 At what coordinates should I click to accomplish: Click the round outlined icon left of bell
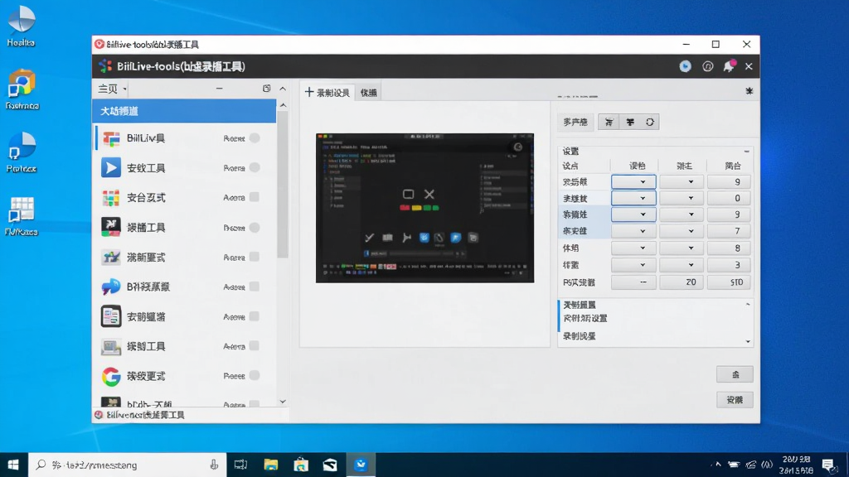pos(707,66)
